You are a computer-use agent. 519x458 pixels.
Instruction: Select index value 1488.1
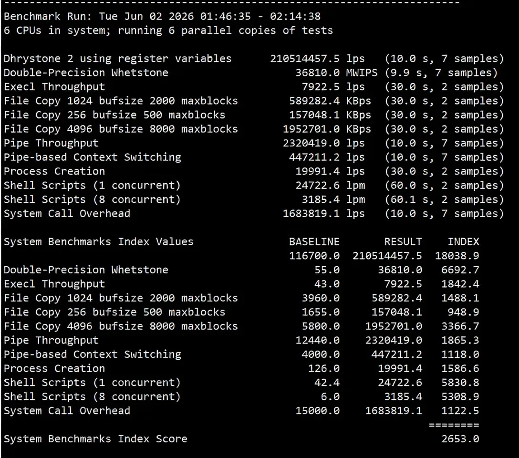tap(460, 298)
